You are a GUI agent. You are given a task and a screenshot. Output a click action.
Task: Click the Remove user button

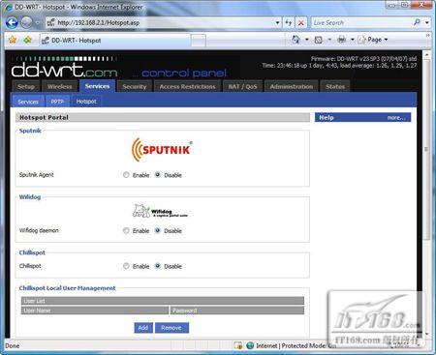pos(171,328)
